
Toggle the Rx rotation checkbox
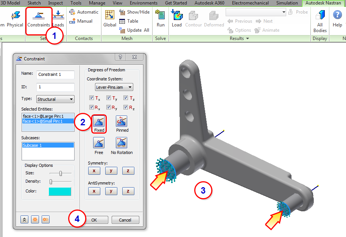click(92, 107)
